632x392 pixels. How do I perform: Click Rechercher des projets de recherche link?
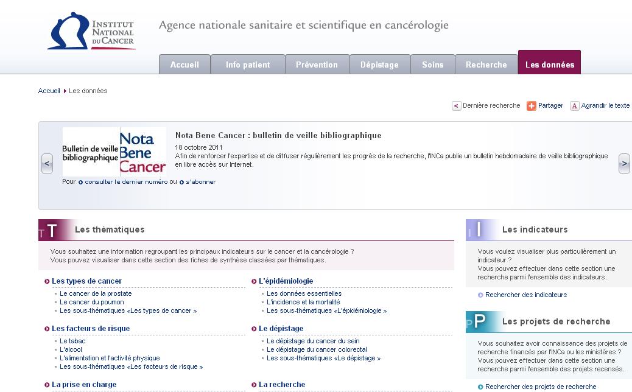pyautogui.click(x=541, y=387)
